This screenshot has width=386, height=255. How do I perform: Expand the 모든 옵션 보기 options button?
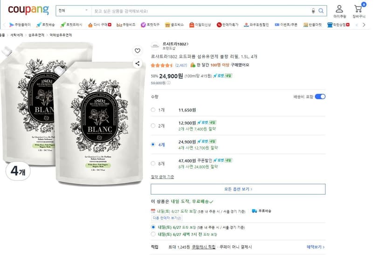[238, 189]
